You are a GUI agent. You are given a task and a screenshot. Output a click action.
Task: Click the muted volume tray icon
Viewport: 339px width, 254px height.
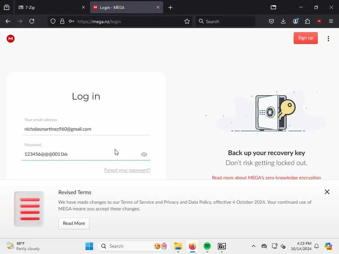point(283,246)
